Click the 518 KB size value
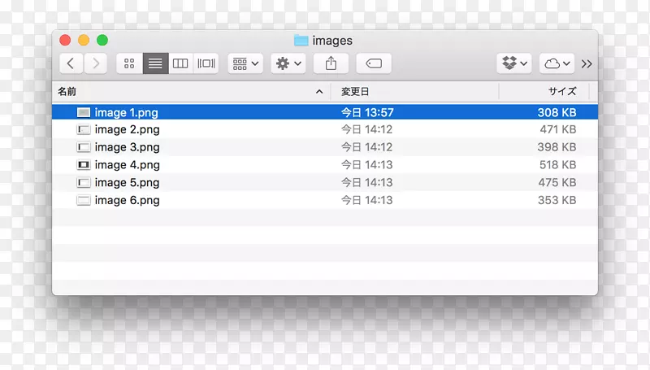Viewport: 650px width, 370px height. pos(557,165)
